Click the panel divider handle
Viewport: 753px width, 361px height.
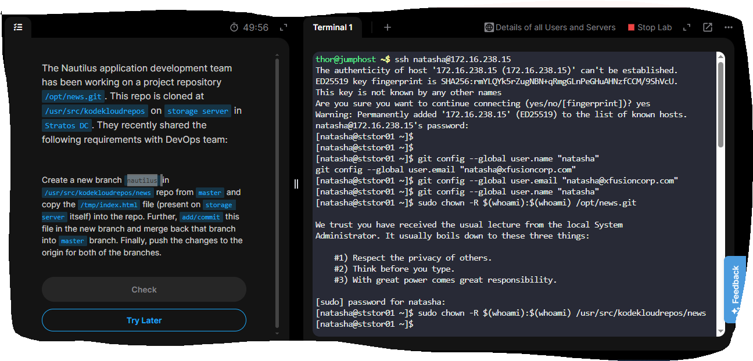pyautogui.click(x=296, y=184)
